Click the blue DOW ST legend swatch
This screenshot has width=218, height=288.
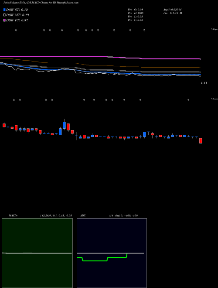(4, 10)
